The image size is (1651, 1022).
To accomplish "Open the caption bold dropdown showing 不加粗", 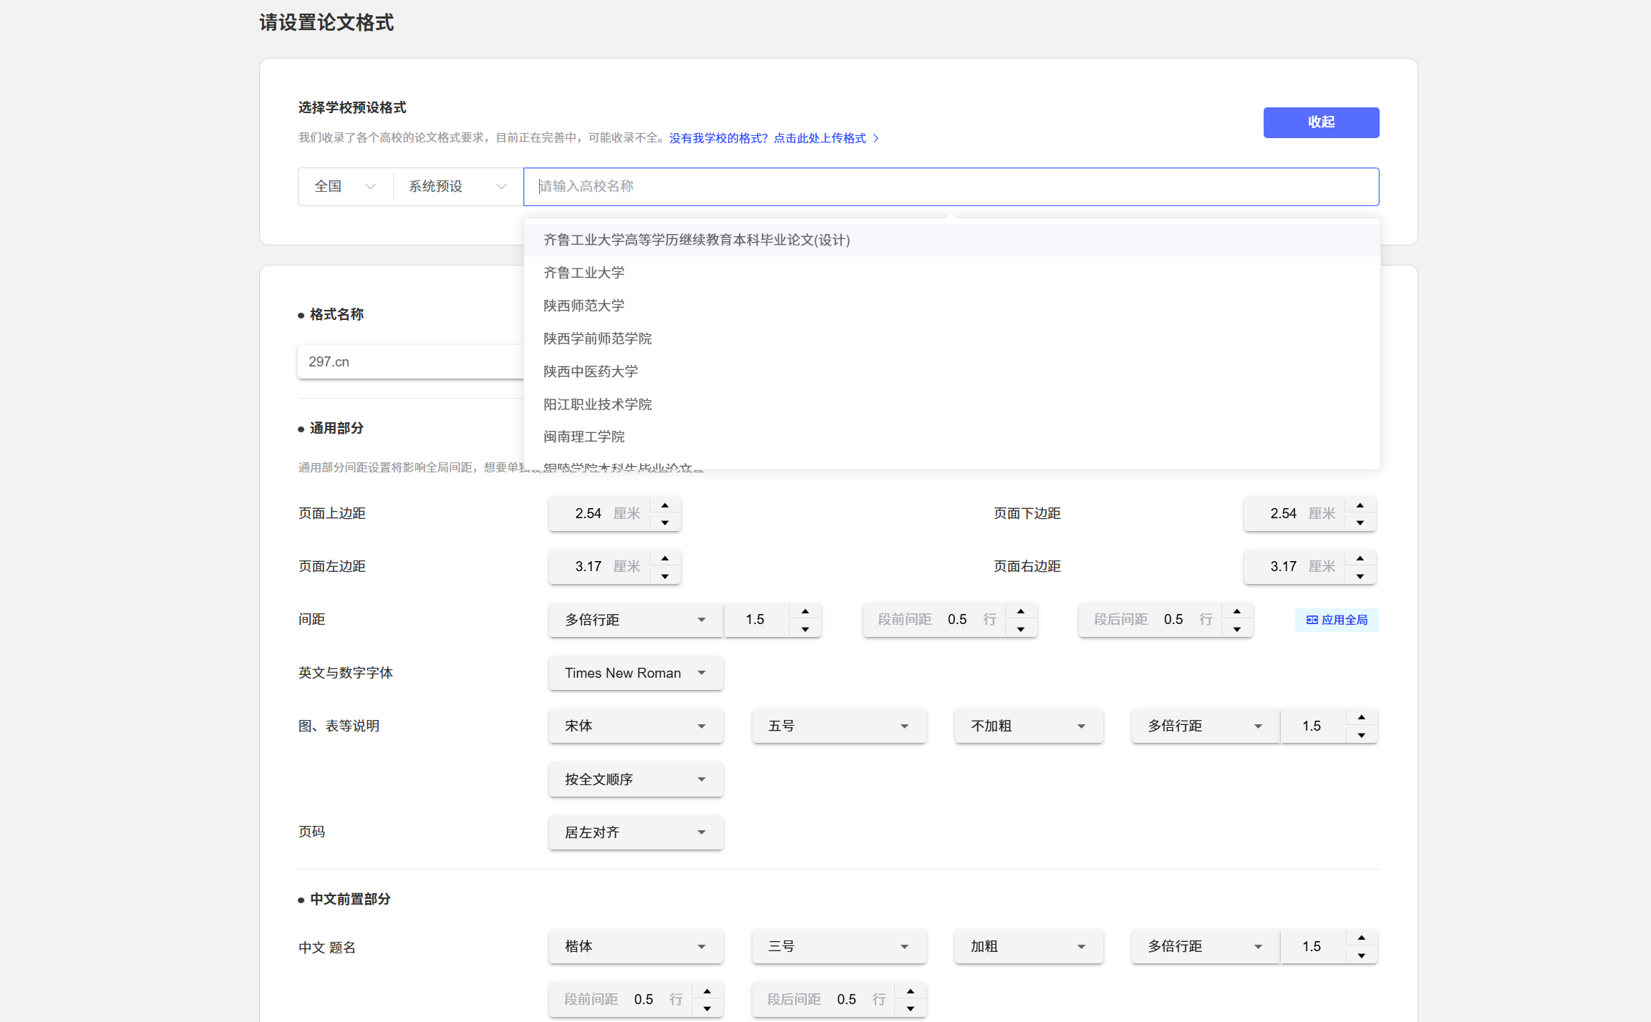I will click(1027, 726).
